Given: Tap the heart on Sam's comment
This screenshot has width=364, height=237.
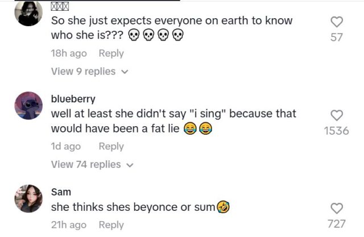Looking at the screenshot, I should [337, 208].
